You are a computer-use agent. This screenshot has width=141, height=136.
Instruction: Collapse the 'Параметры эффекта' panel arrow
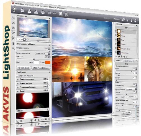(50, 45)
